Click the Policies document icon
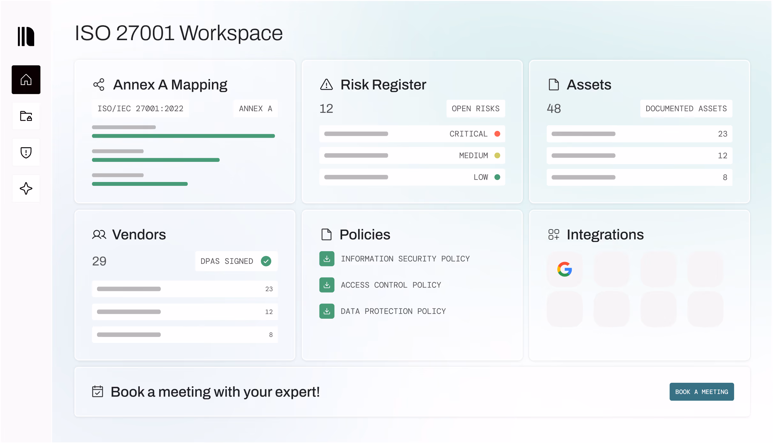The width and height of the screenshot is (773, 443). (x=326, y=235)
